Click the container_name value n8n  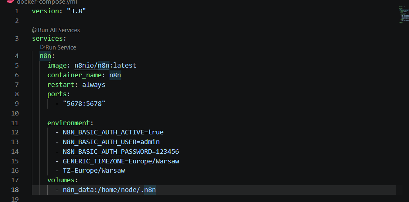click(x=115, y=75)
